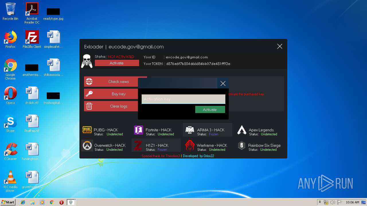Select the Apex Legends logo icon
Screen dimensions: 367x206
coord(242,130)
